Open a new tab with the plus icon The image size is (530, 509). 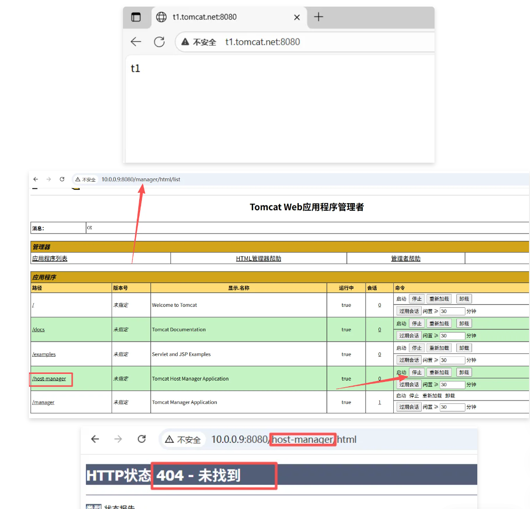(319, 17)
